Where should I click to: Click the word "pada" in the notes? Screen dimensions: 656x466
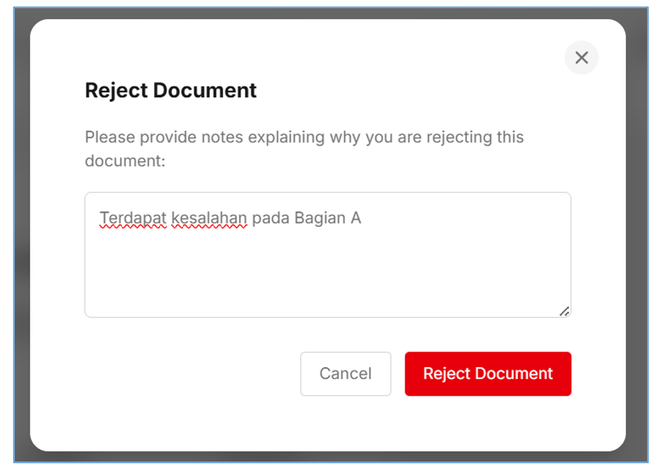click(x=270, y=218)
